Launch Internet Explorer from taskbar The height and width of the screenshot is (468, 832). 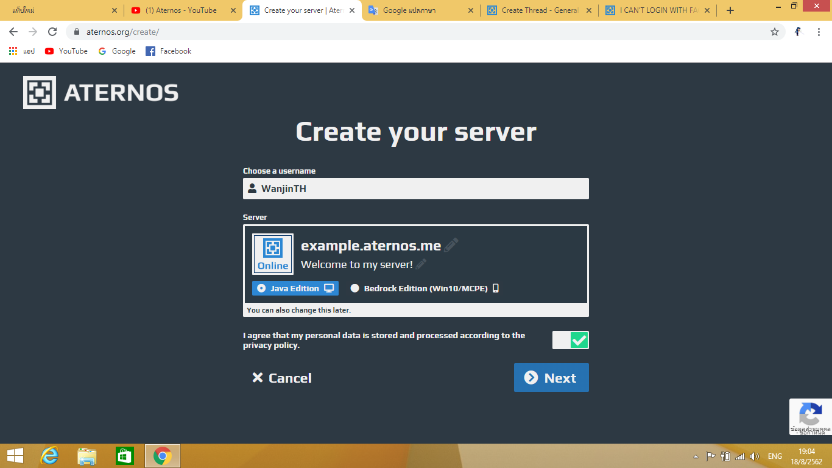tap(49, 456)
